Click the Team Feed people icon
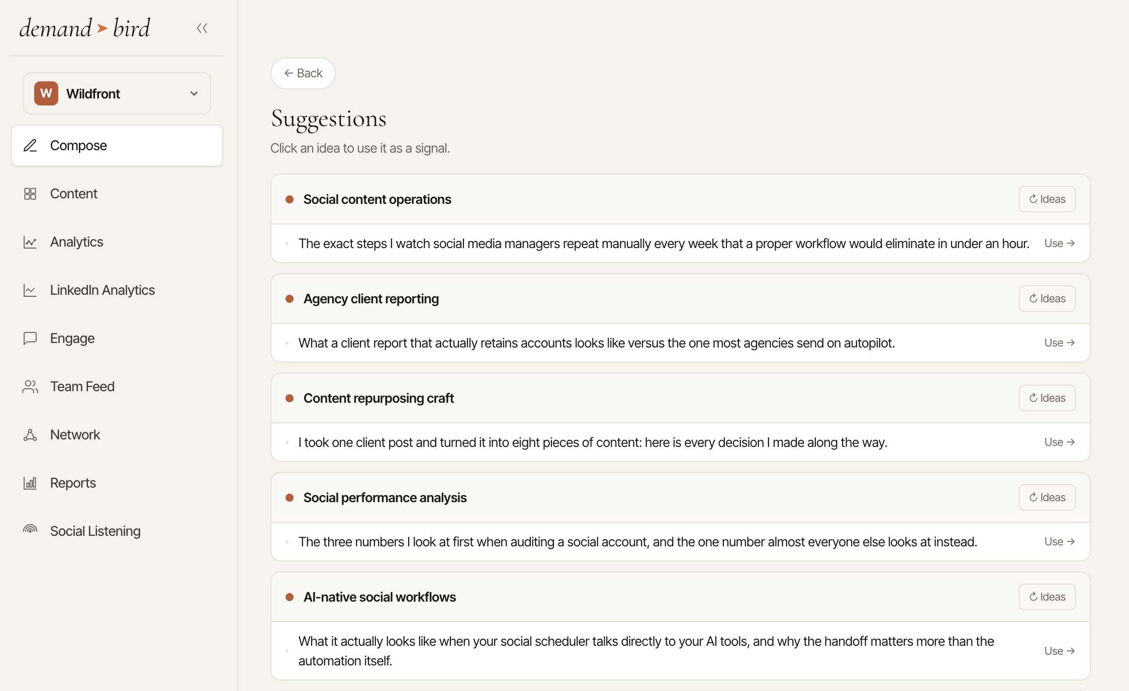 (30, 387)
